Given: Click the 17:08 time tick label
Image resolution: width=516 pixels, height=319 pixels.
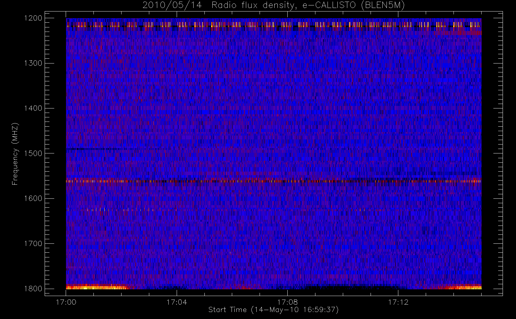Looking at the screenshot, I should 287,302.
